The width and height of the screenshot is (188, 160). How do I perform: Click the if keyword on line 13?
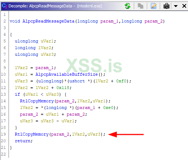(x=17, y=94)
